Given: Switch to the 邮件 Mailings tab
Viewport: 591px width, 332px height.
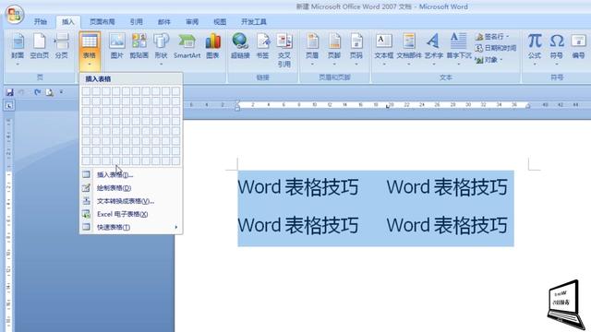Looking at the screenshot, I should (x=164, y=22).
